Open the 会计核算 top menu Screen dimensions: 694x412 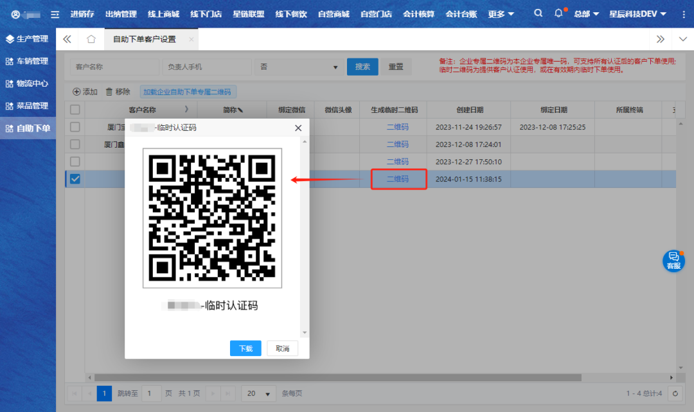click(x=418, y=14)
